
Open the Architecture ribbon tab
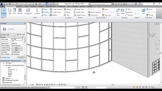click(10, 7)
